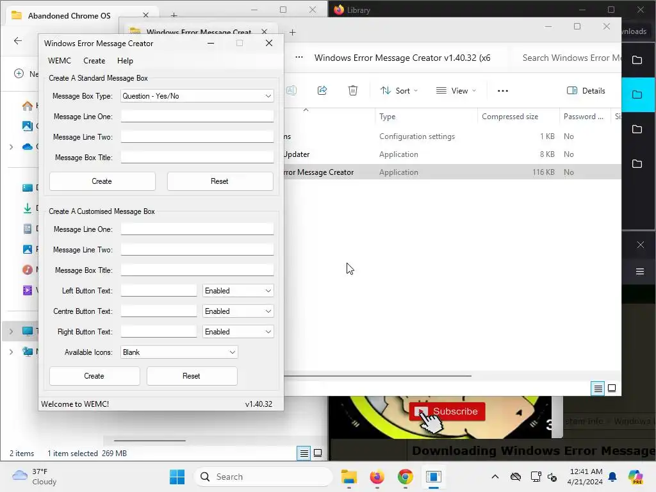Click the taskbar Search box
656x492 pixels.
click(x=263, y=477)
